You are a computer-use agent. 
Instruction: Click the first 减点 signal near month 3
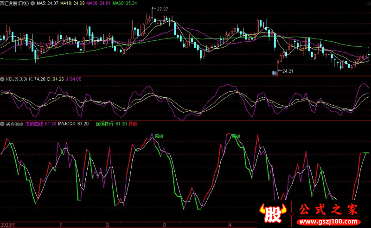pyautogui.click(x=159, y=136)
